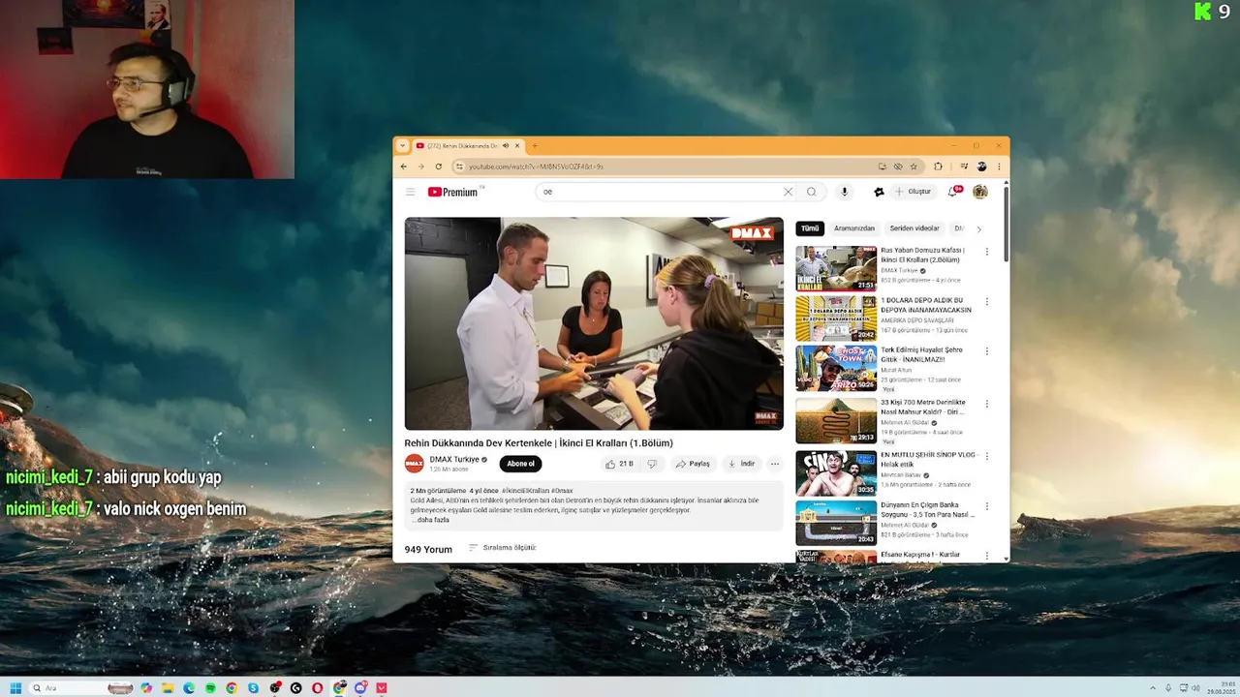Open the 1 Dolara Depo Aldık thumbnail
Screen dimensions: 1240x697
pos(836,318)
